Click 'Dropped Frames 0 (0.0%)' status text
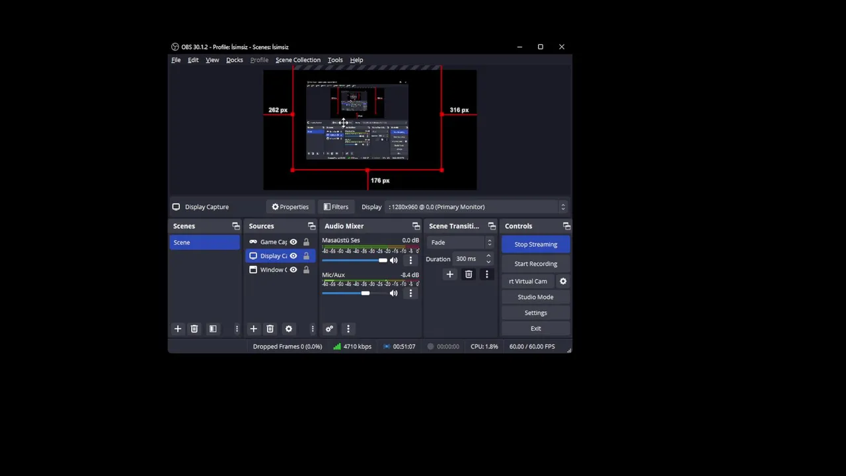The width and height of the screenshot is (846, 476). (x=288, y=346)
